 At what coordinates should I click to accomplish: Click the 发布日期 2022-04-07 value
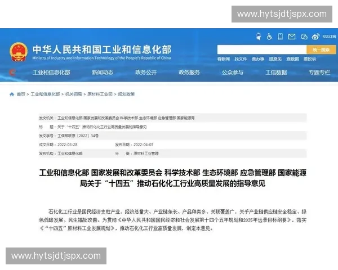(x=143, y=145)
